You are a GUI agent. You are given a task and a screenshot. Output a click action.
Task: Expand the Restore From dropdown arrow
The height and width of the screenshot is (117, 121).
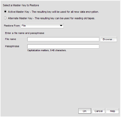tap(61, 25)
